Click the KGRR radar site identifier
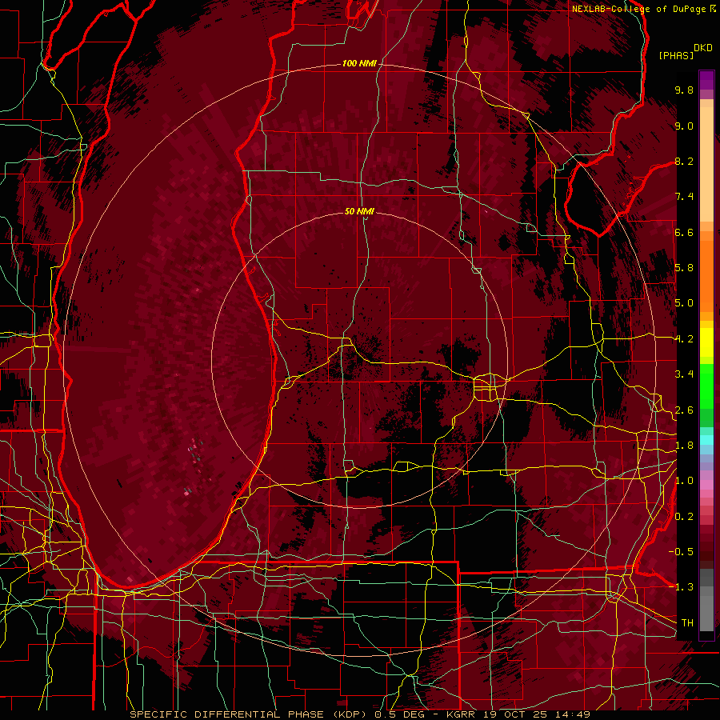 coord(462,714)
